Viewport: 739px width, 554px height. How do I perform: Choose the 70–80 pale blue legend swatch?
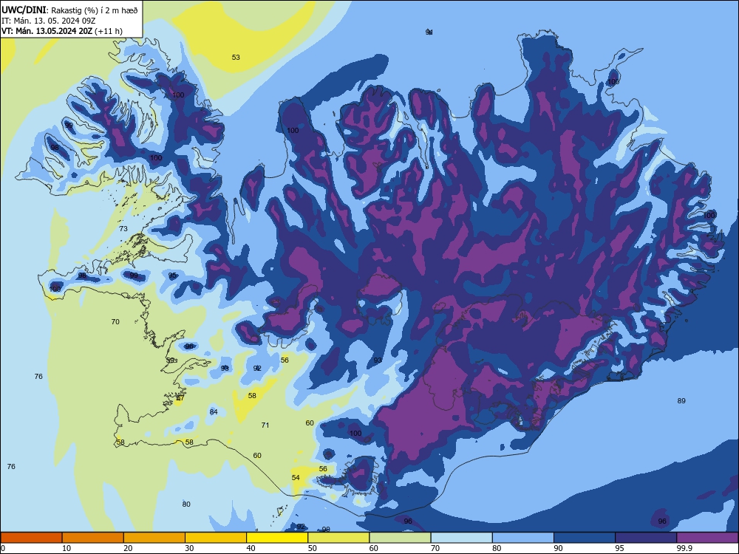click(461, 538)
